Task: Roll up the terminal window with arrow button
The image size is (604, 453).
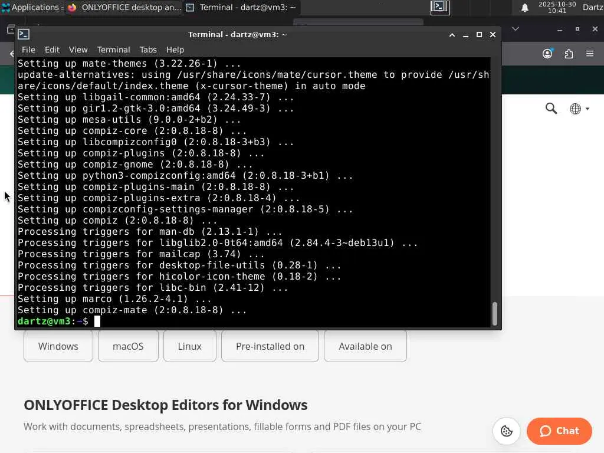Action: [452, 35]
